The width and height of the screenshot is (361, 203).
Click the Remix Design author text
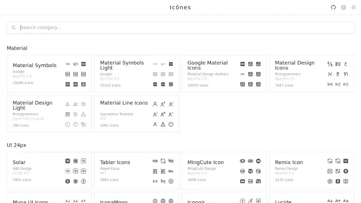(287, 169)
